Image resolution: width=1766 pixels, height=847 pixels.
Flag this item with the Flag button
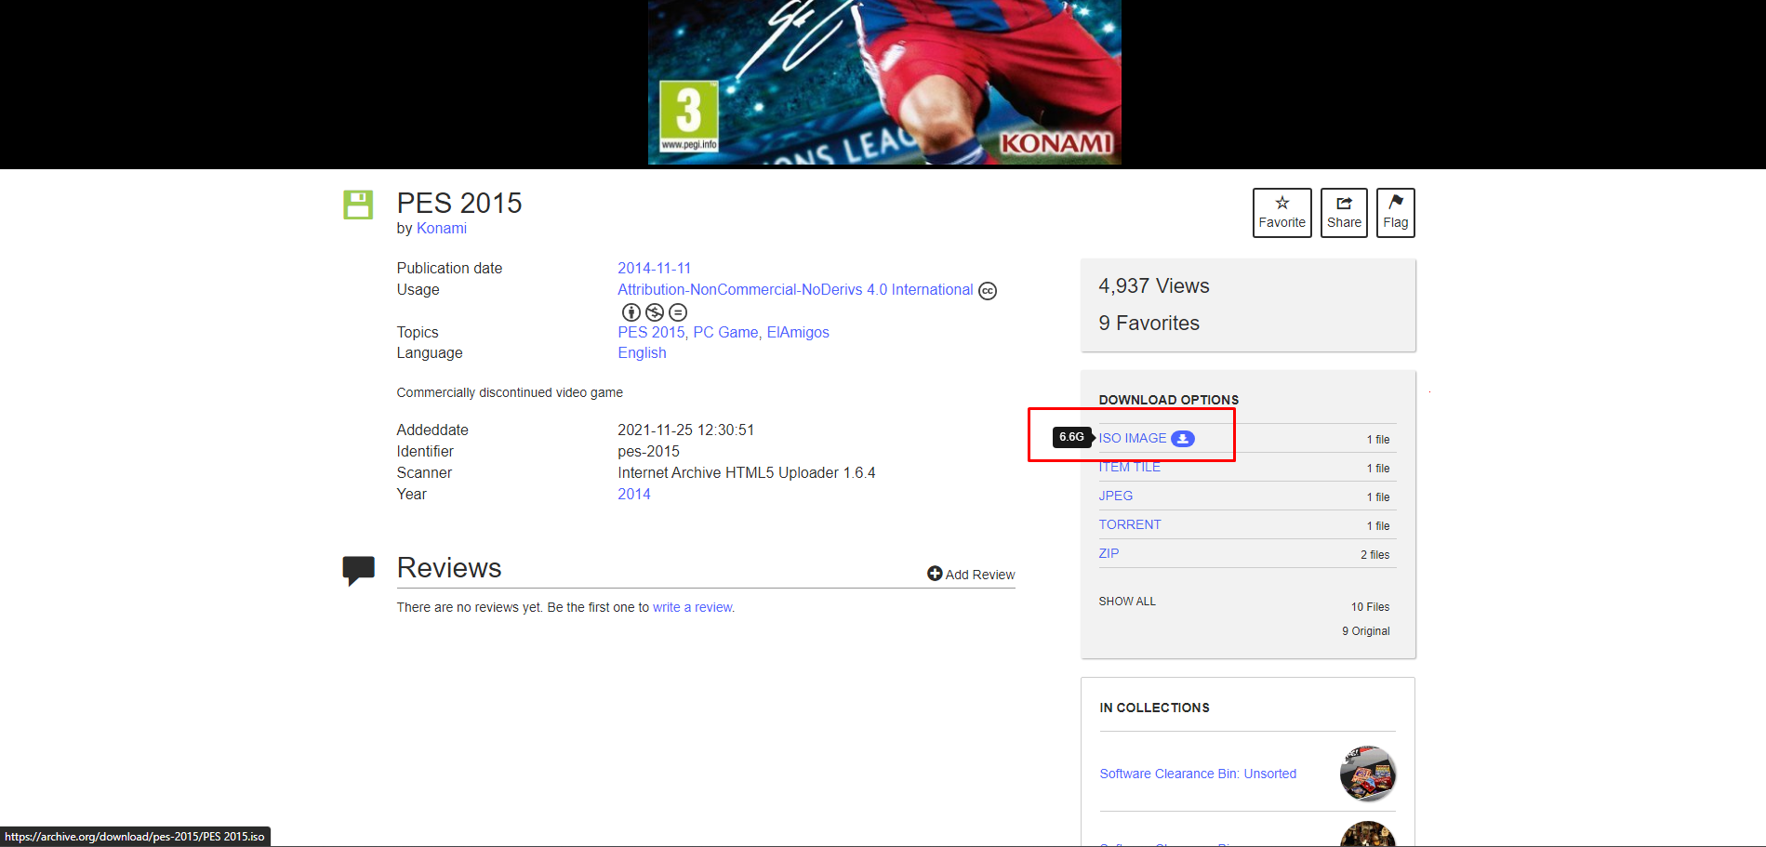coord(1395,213)
